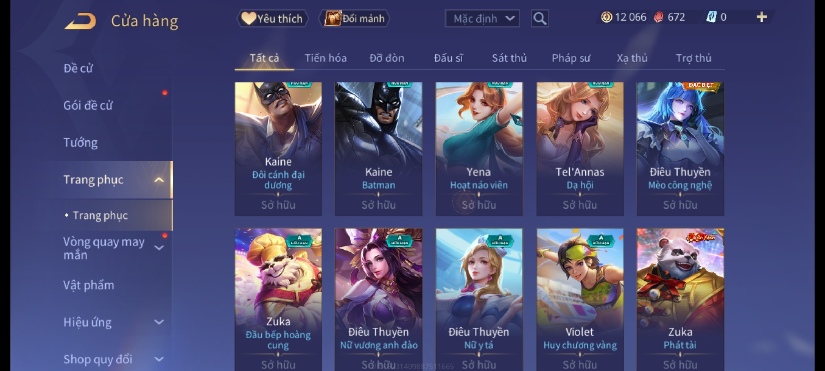This screenshot has width=825, height=371.
Task: Tap the blue voucher ticket icon
Action: point(711,17)
